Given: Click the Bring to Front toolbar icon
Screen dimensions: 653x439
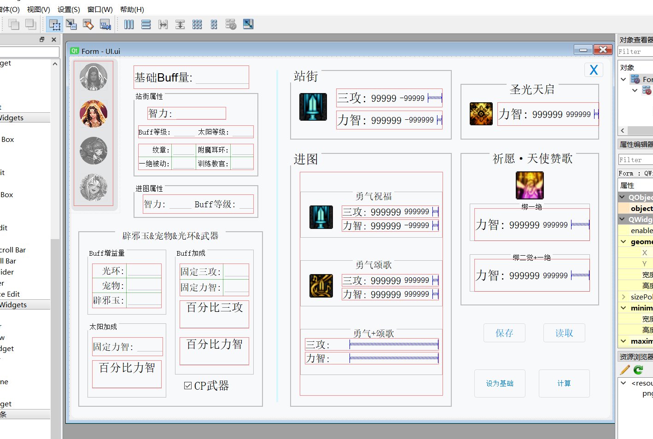Looking at the screenshot, I should [31, 24].
